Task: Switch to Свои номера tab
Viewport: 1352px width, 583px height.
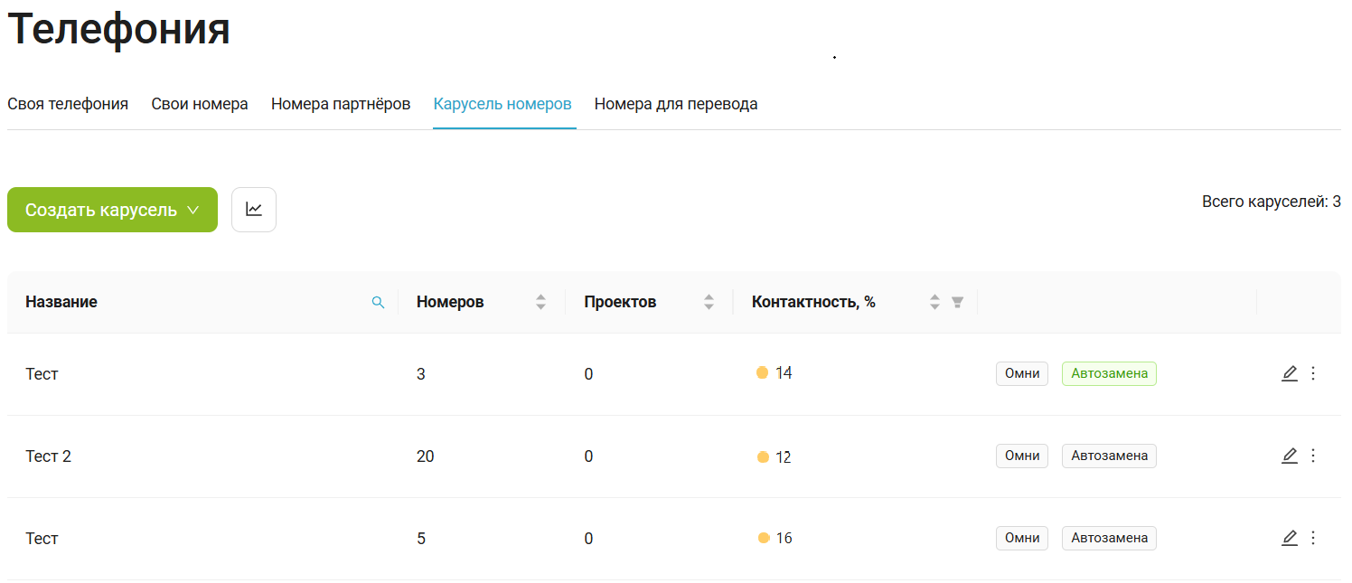Action: coord(200,104)
